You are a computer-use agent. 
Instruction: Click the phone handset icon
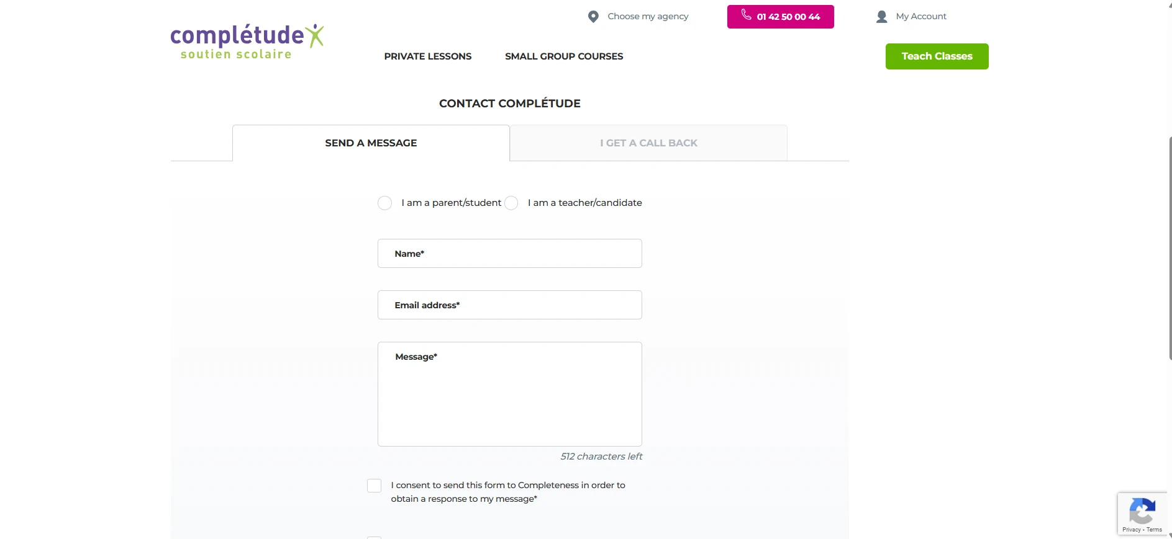746,16
